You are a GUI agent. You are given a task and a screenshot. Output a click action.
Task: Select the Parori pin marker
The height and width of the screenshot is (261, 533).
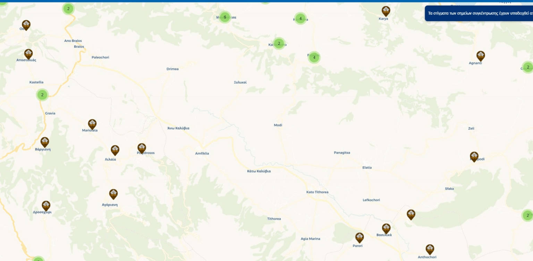pos(359,237)
